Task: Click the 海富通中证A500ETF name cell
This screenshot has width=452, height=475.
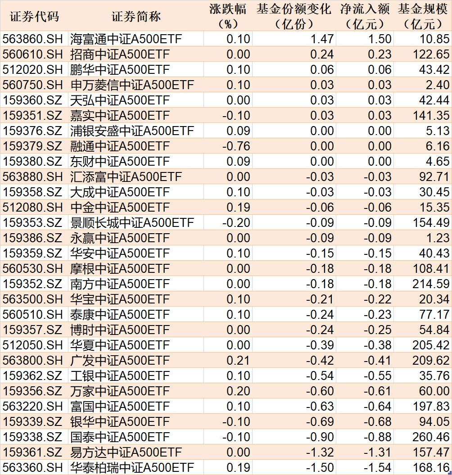Action: point(126,39)
